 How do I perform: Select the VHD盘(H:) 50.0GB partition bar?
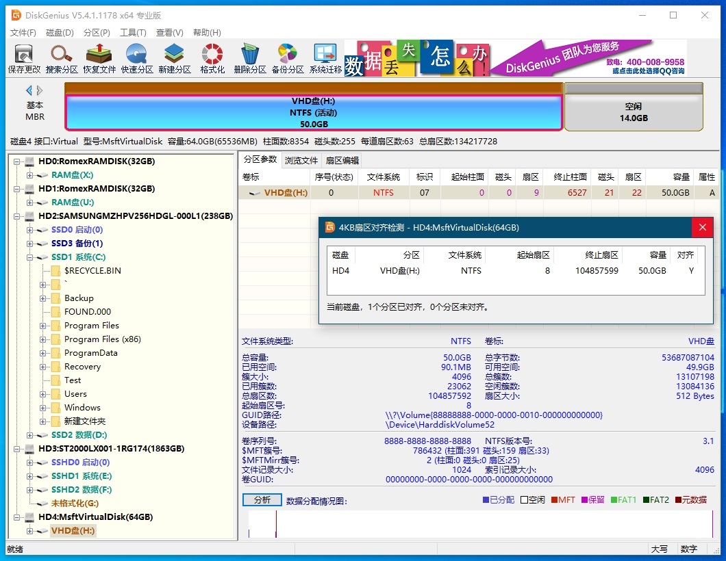pos(314,112)
